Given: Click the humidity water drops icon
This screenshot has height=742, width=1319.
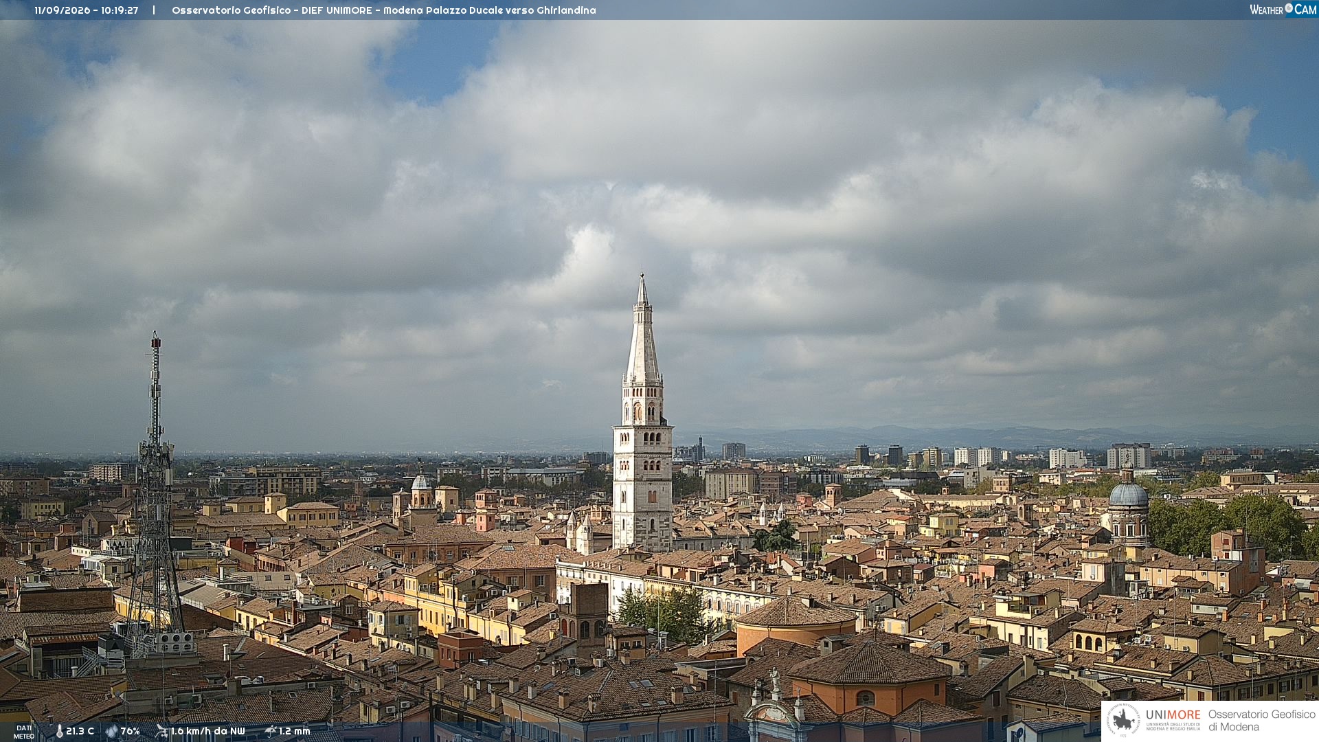Looking at the screenshot, I should tap(111, 732).
